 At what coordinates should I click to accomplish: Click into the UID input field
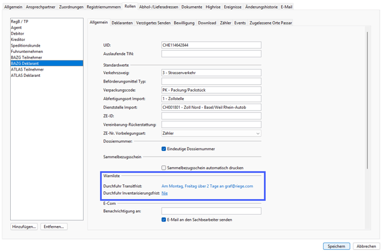[211, 45]
